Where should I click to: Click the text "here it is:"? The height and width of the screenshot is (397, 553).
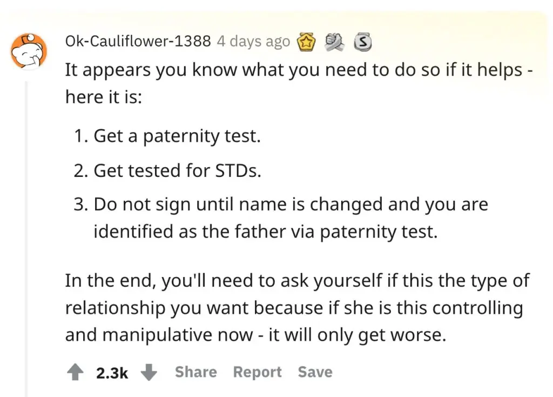pos(104,97)
